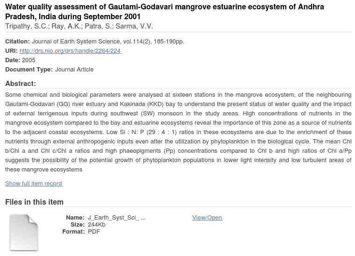The width and height of the screenshot is (355, 256).
Task: Select author name Sarma, V.V.
Action: 134,26
